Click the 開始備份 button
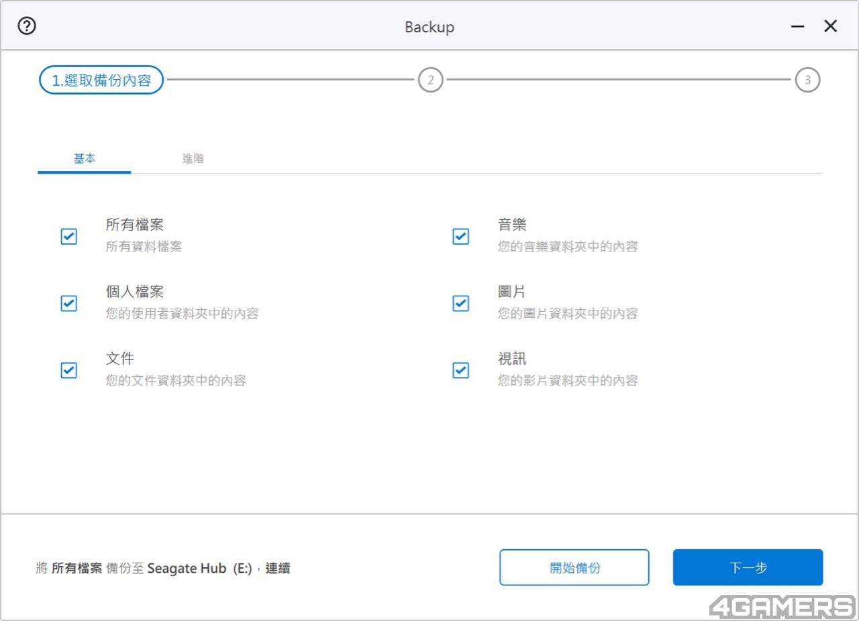Viewport: 859px width, 621px height. pos(574,567)
